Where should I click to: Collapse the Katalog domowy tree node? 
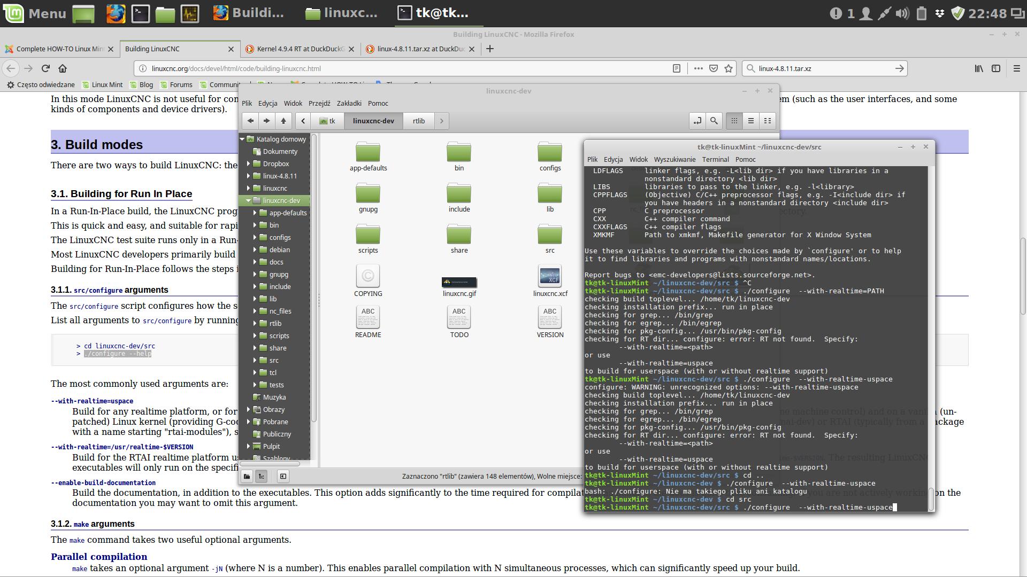(x=242, y=139)
